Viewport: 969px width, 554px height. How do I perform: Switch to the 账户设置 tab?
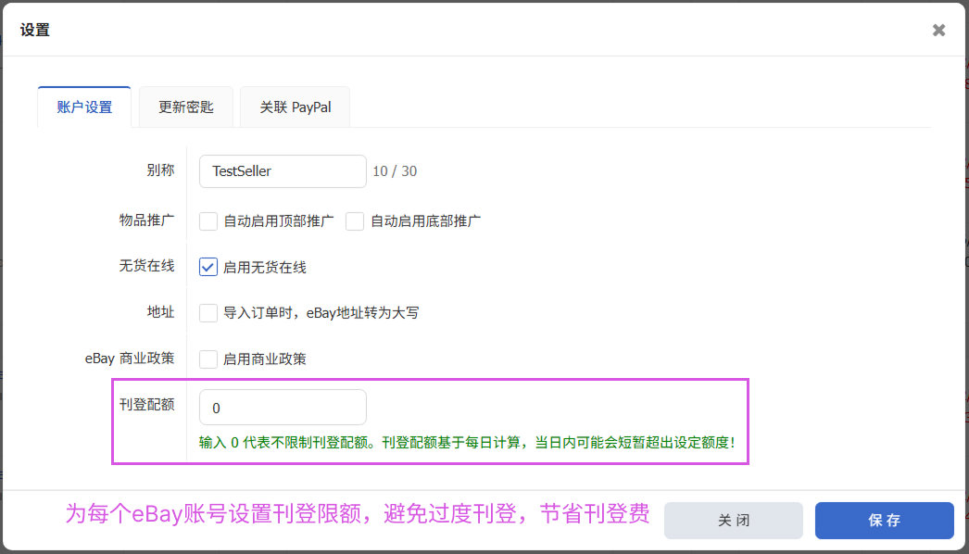(x=84, y=107)
